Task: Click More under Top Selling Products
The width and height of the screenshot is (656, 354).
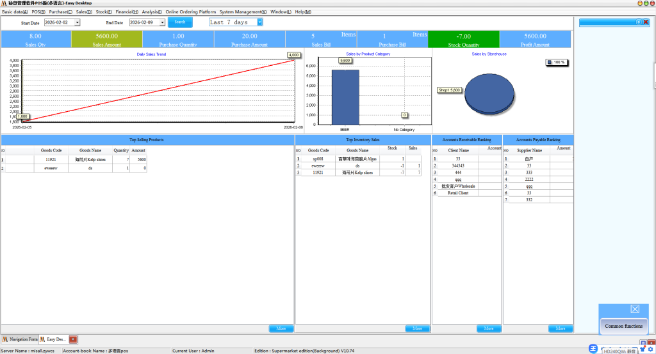Action: [x=281, y=328]
